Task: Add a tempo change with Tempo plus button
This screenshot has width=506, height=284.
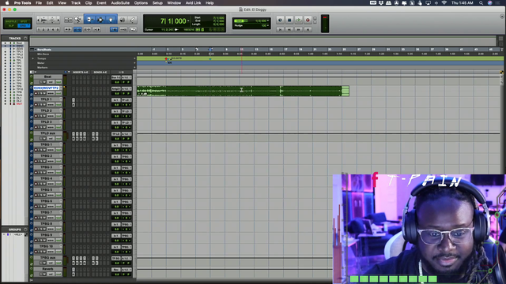Action: [x=134, y=58]
